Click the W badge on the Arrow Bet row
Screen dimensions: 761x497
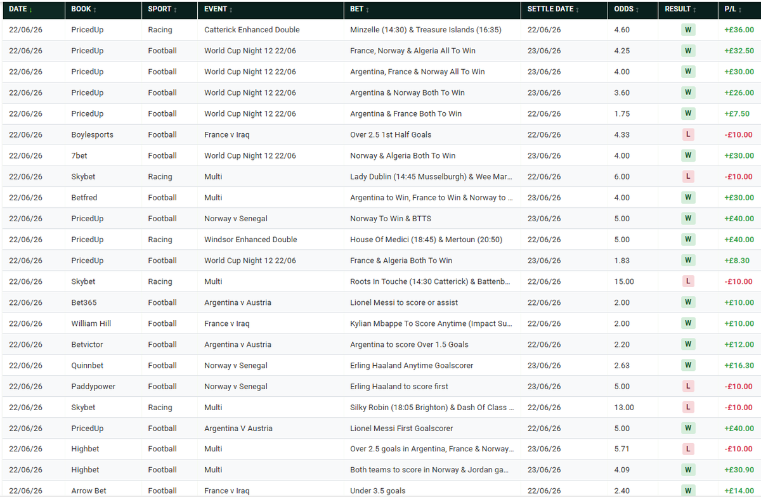(688, 491)
